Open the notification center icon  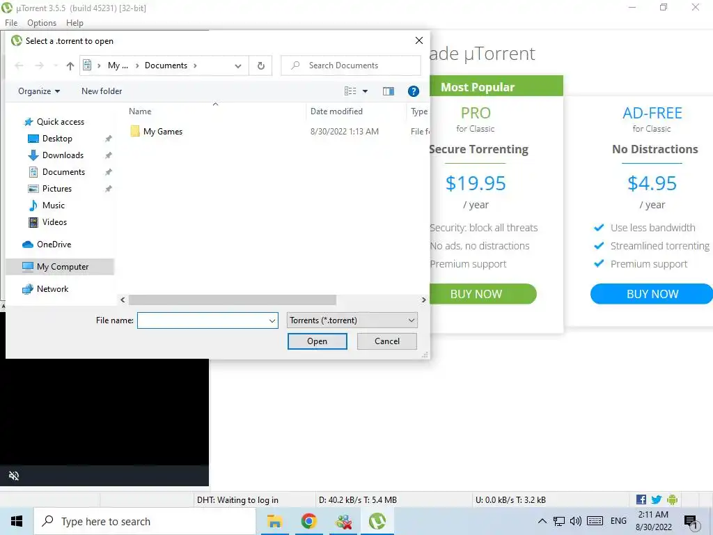coord(691,522)
